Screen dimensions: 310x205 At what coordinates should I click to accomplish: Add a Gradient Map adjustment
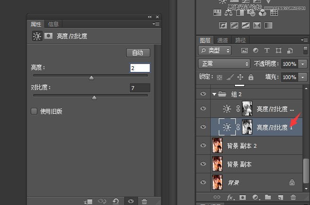pyautogui.click(x=268, y=25)
